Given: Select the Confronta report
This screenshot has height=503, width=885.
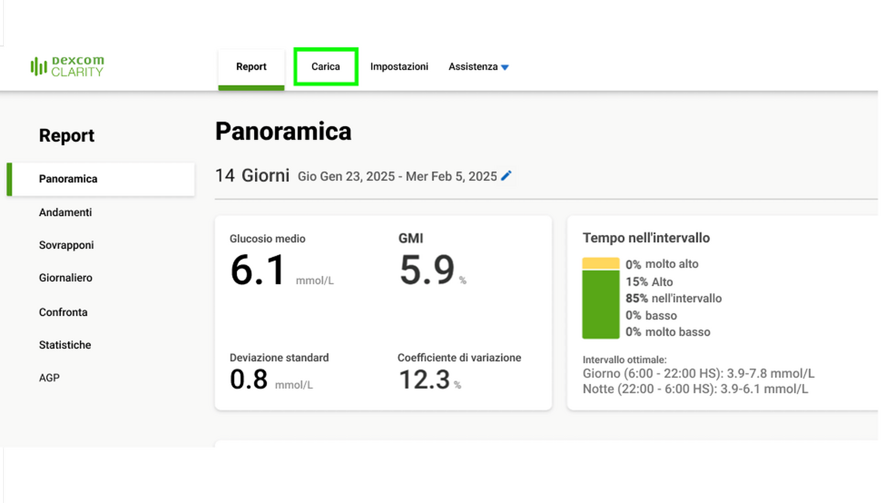Looking at the screenshot, I should [63, 312].
